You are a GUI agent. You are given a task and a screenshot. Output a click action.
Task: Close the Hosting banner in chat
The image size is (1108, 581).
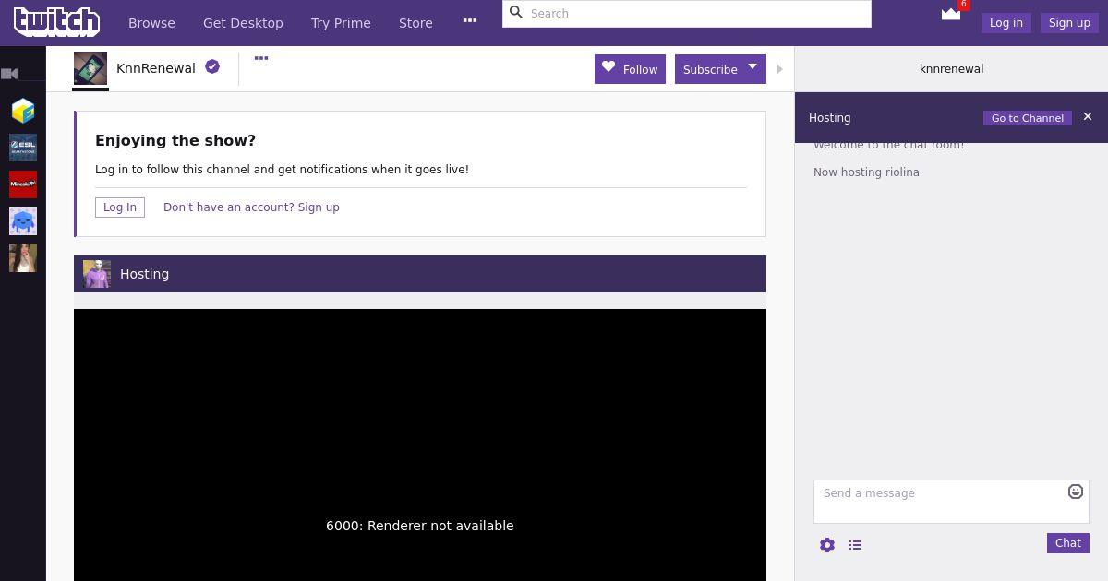(1088, 116)
